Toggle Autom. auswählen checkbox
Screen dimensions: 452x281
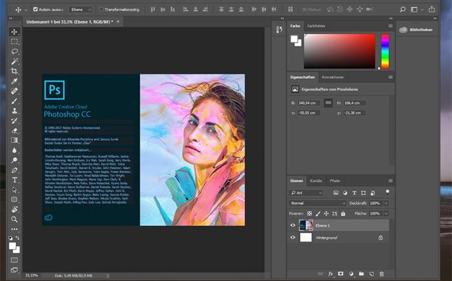[x=36, y=10]
